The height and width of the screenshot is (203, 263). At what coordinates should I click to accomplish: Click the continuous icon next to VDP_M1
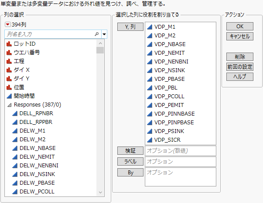150,27
